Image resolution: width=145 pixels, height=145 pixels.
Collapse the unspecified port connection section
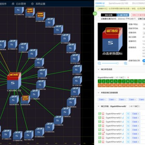tap(98, 93)
